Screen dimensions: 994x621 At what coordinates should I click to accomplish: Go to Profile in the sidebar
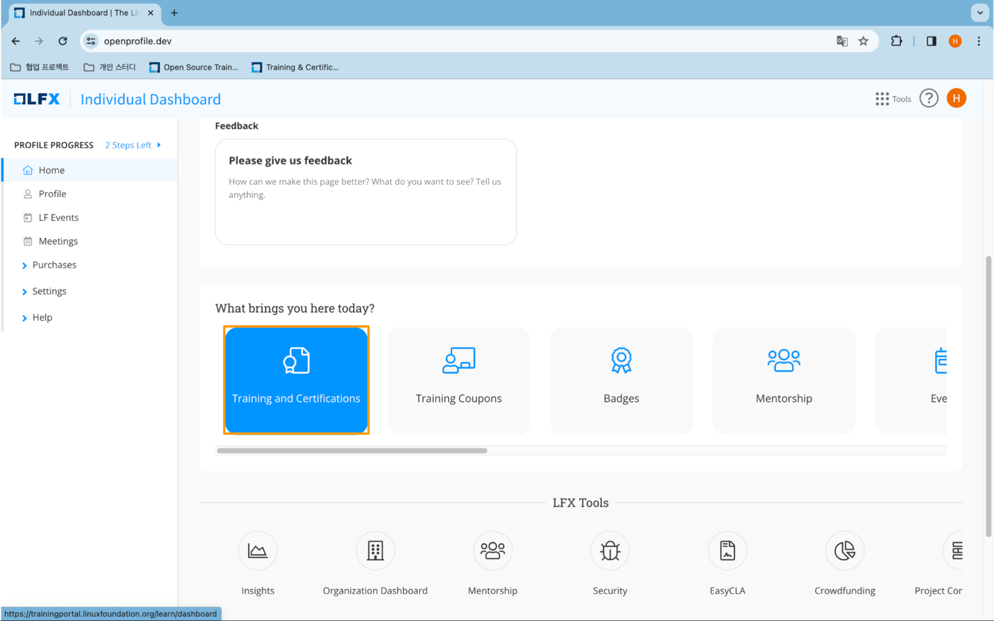(52, 194)
